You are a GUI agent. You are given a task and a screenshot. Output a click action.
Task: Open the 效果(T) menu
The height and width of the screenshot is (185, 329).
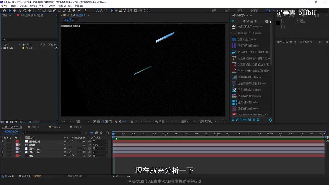43,6
